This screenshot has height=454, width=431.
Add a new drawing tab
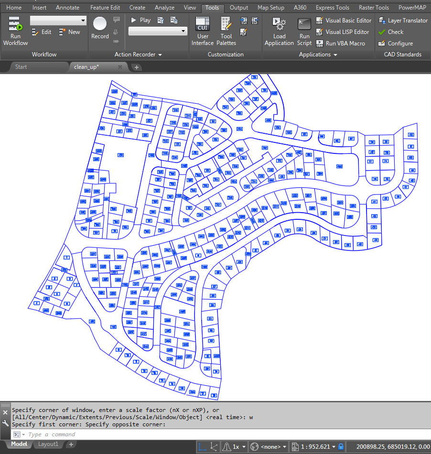coord(137,67)
